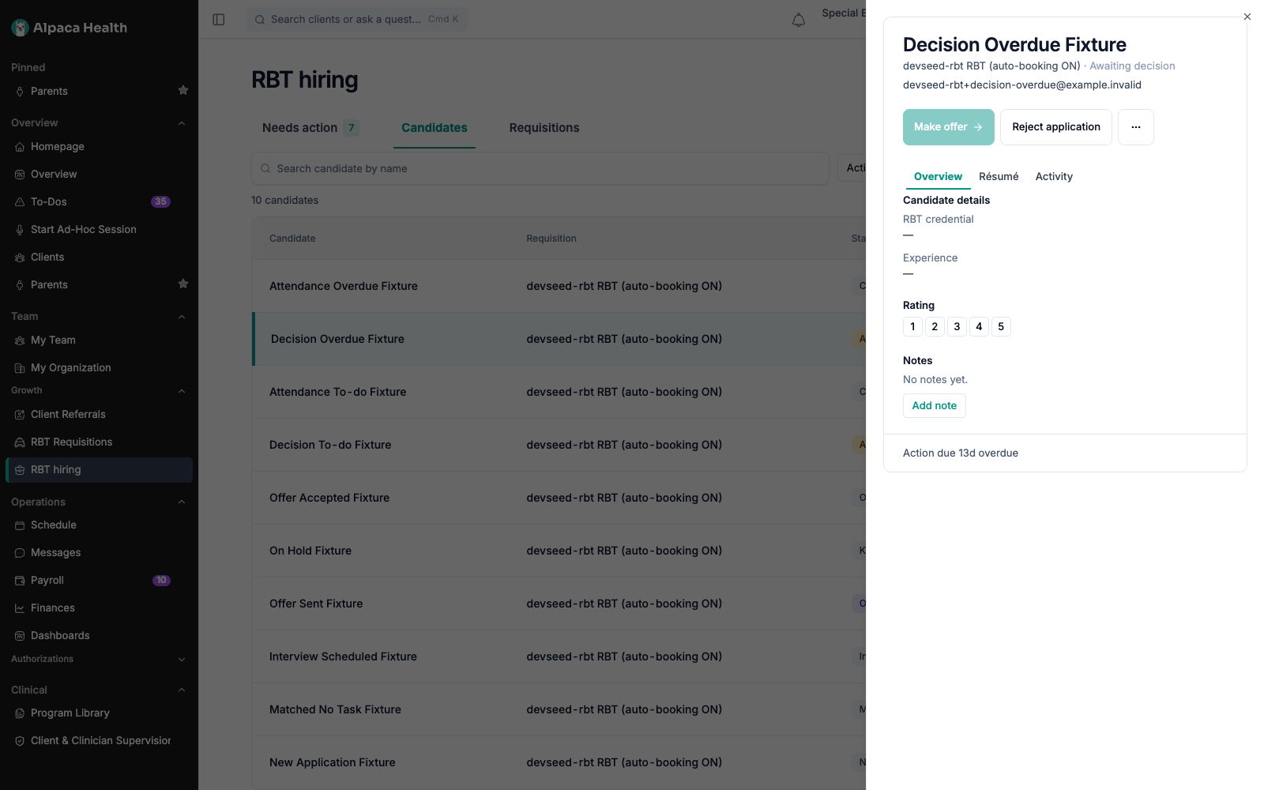Click the Make offer button
This screenshot has width=1264, height=790.
coord(949,127)
